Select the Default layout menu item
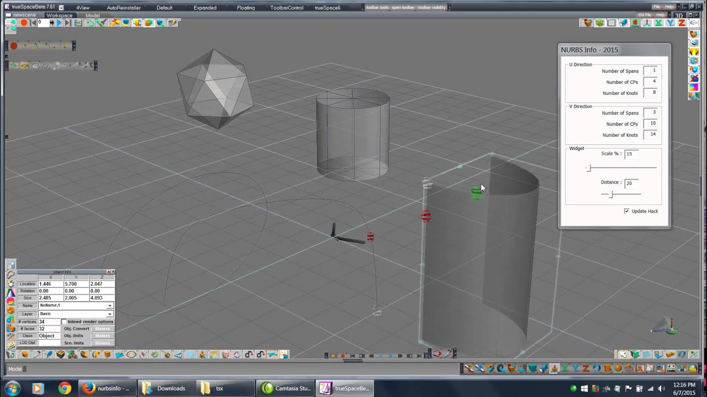Viewport: 707px width, 397px height. point(164,8)
